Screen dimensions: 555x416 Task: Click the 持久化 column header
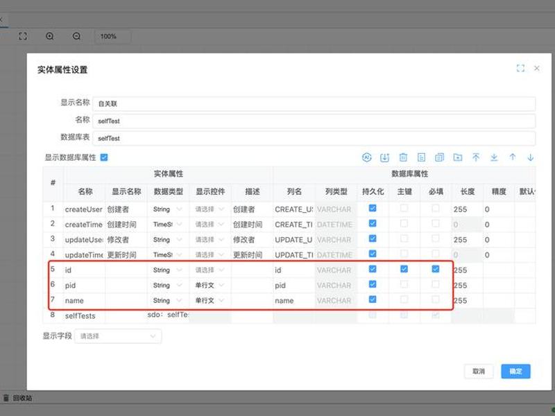coord(373,191)
